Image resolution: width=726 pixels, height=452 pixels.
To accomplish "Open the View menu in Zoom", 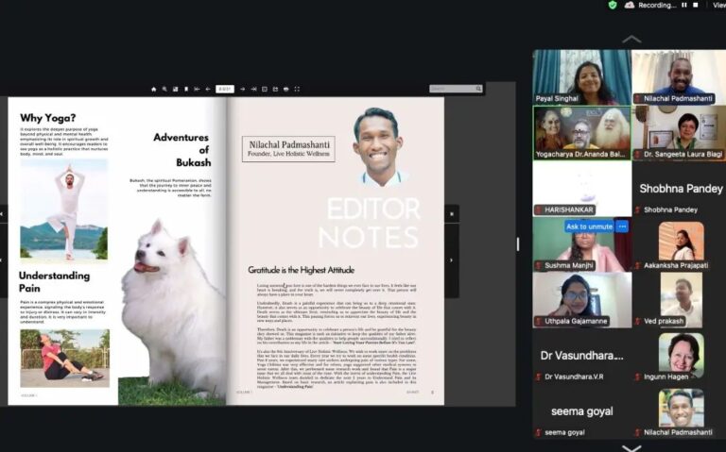I will pyautogui.click(x=718, y=5).
